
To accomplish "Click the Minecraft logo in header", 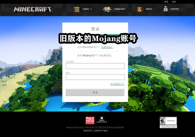I will point(32,9).
